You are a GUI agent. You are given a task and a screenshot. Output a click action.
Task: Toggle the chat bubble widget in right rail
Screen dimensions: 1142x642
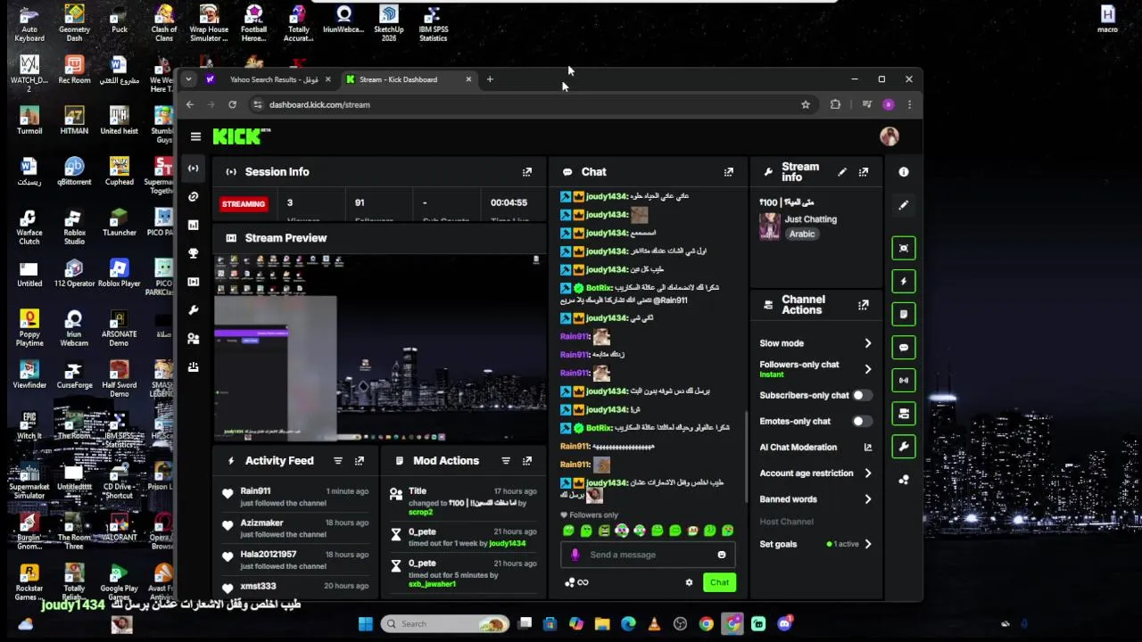point(904,348)
